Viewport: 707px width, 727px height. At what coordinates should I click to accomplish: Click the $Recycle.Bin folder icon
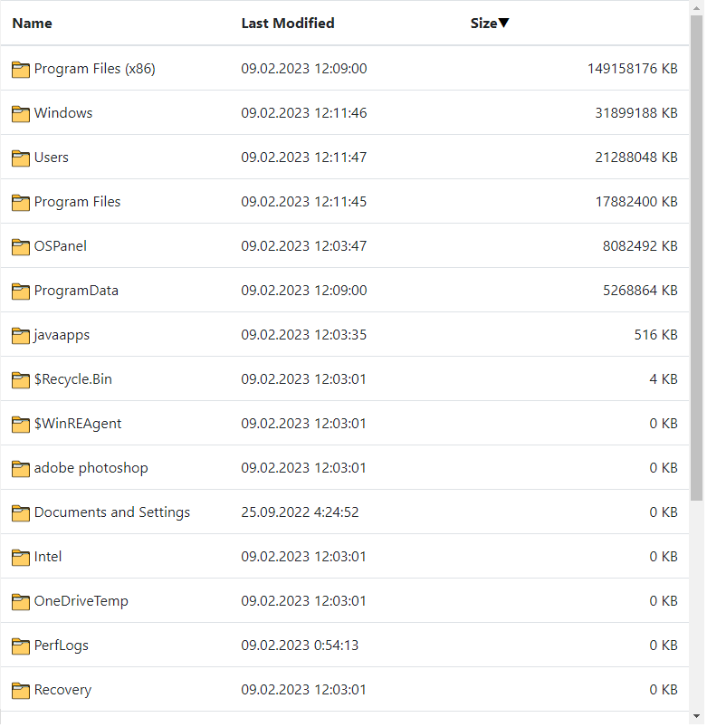(x=20, y=379)
